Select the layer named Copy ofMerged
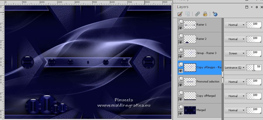Image resolution: width=263 pixels, height=120 pixels. 206,96
